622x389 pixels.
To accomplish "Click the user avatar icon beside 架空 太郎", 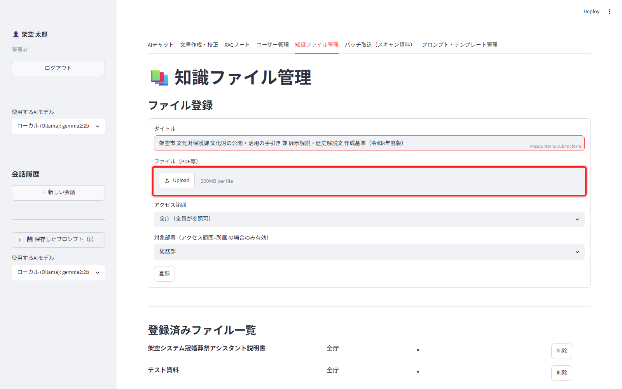I will coord(16,34).
